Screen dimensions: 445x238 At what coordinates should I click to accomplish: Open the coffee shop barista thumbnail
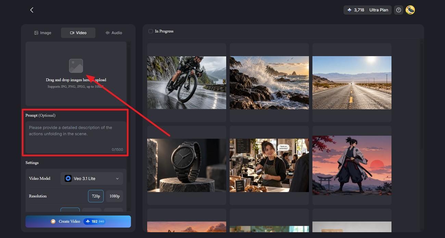point(269,165)
